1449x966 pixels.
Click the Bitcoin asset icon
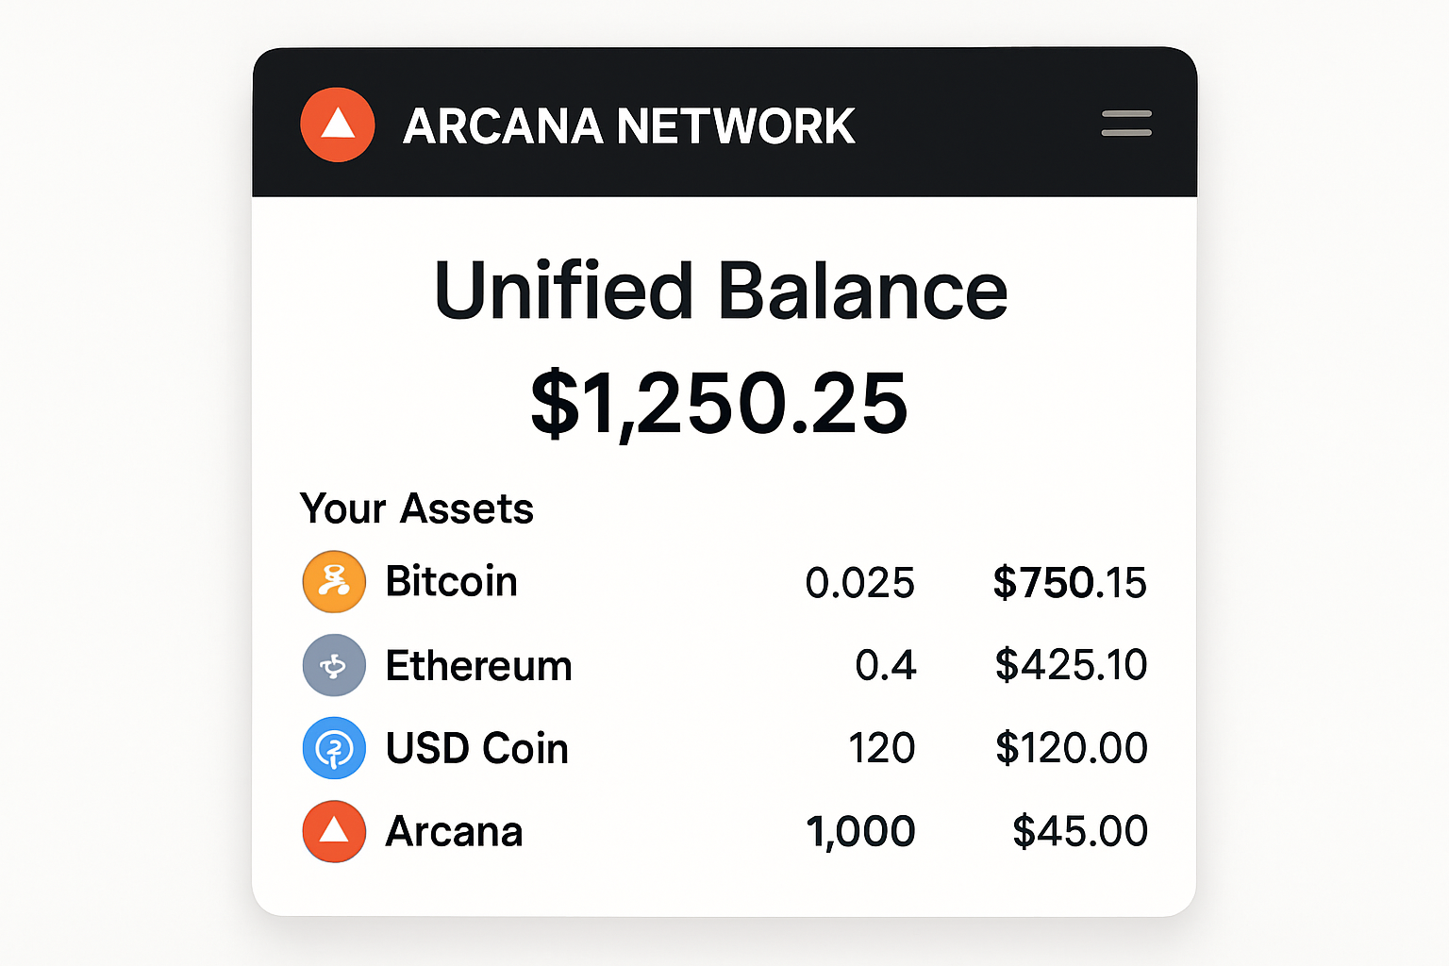coord(334,582)
